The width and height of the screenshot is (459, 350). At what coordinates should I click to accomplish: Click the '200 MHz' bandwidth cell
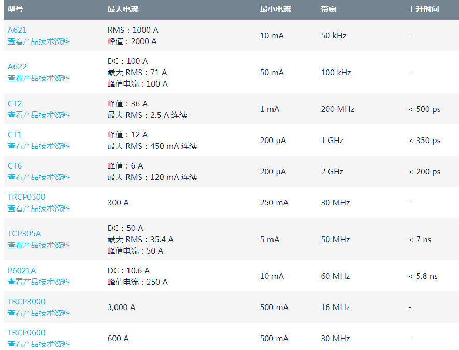(338, 109)
